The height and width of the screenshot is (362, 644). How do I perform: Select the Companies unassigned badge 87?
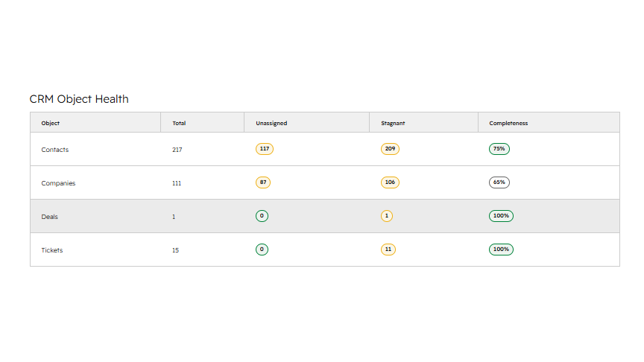click(263, 182)
